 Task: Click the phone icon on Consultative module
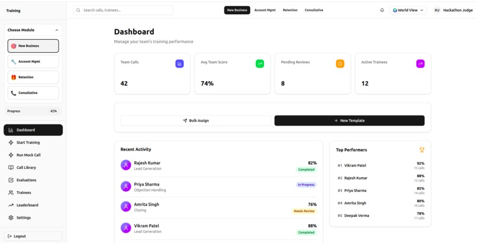[x=14, y=93]
